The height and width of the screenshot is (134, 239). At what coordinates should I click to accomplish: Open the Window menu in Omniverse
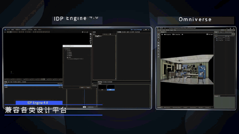coord(168,30)
